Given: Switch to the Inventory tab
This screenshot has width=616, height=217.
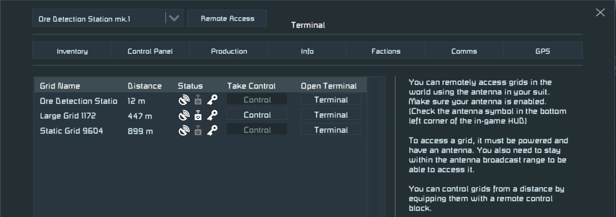Looking at the screenshot, I should (x=72, y=51).
